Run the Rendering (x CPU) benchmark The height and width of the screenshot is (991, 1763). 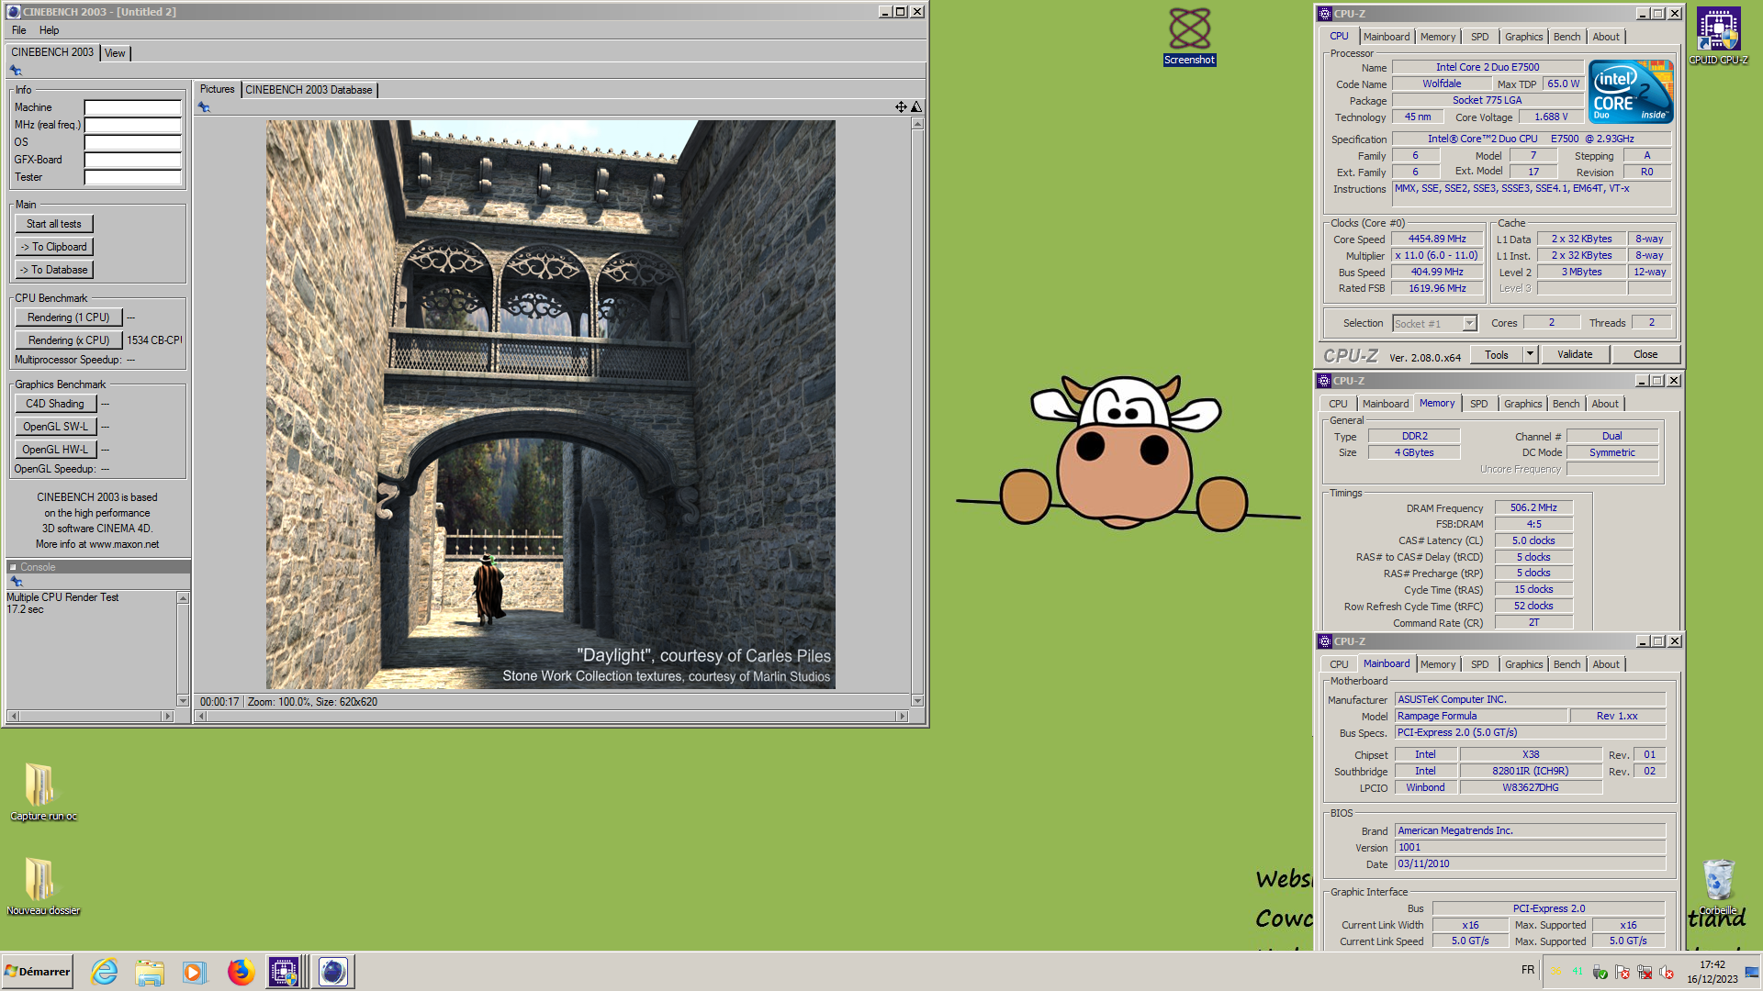tap(68, 340)
